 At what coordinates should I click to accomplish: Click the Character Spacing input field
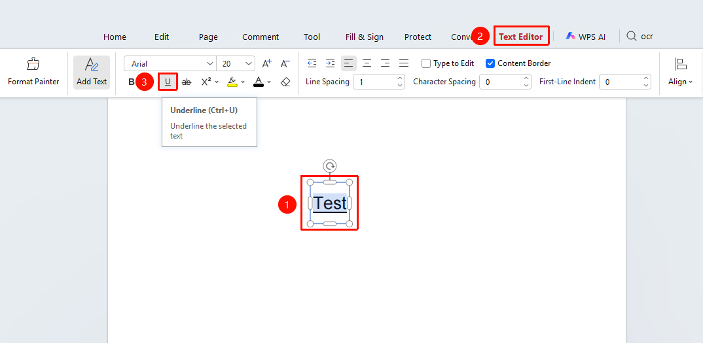coord(505,82)
